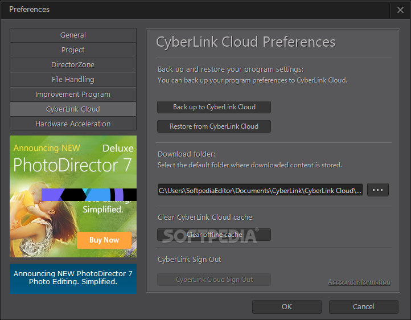
Task: Click the 'Clear CyberLink Cloud cache:' label
Action: pos(205,218)
